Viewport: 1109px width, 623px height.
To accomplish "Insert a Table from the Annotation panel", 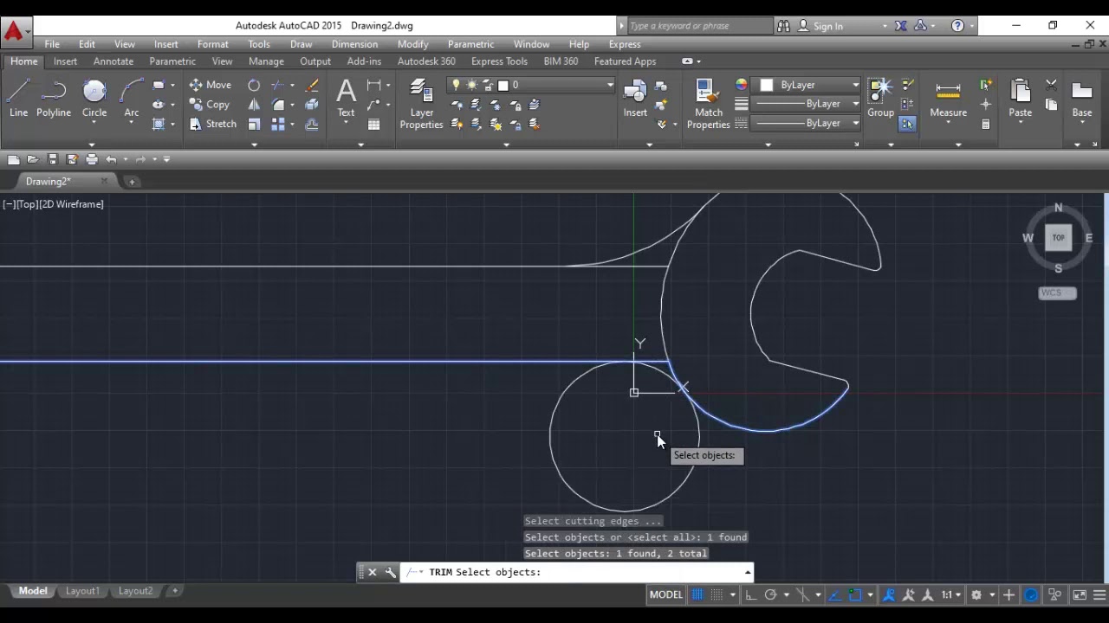I will 373,125.
